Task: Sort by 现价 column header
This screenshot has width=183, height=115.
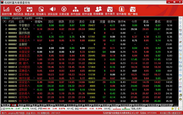Action: tap(51, 22)
